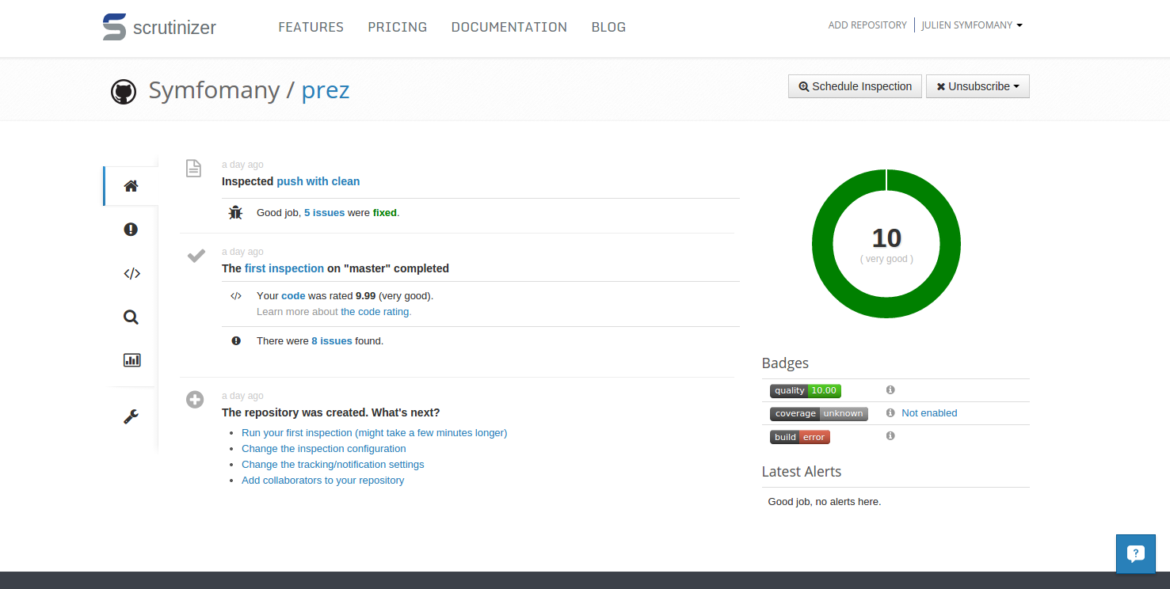Click the checkmark icon for first inspection
Screen dimensions: 1170x589
196,256
